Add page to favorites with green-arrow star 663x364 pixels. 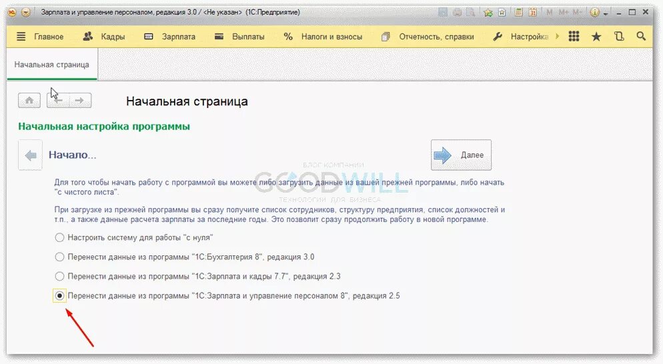click(x=488, y=13)
